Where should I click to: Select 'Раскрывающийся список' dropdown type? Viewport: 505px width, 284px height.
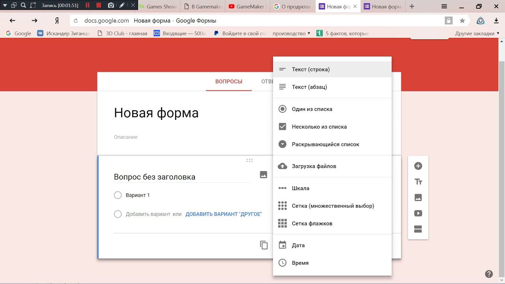pos(325,144)
